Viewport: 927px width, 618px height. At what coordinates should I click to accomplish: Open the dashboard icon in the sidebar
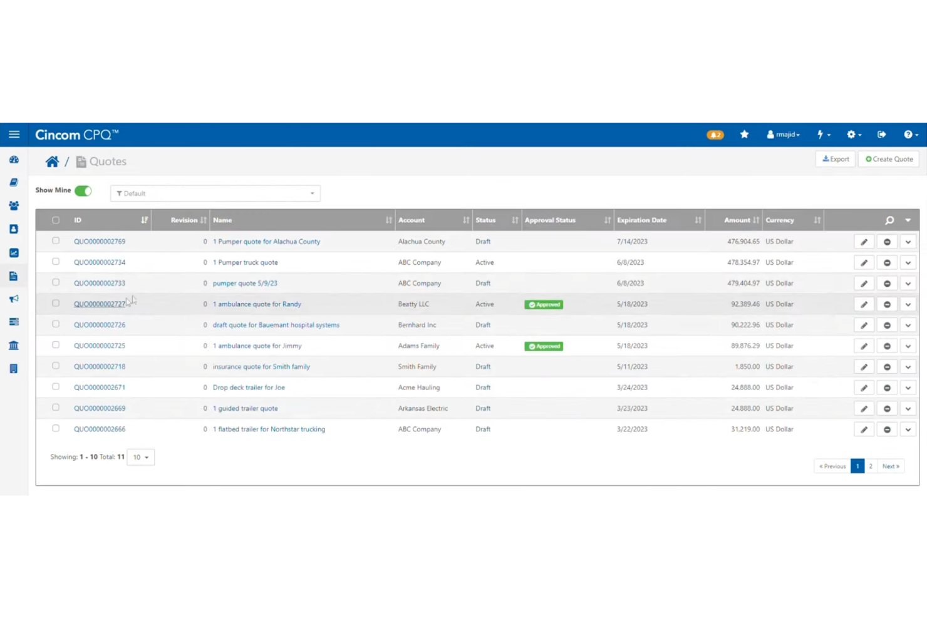coord(14,160)
